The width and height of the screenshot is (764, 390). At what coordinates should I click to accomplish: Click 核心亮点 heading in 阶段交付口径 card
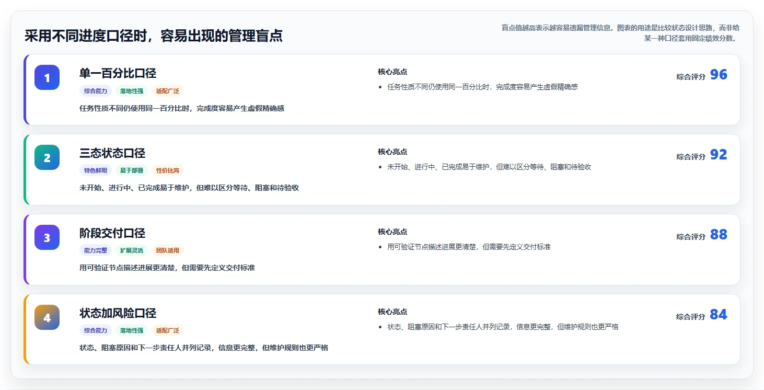pyautogui.click(x=392, y=232)
